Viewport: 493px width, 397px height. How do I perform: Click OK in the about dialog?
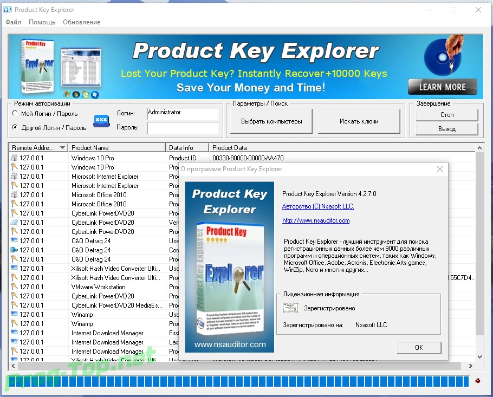(x=419, y=348)
